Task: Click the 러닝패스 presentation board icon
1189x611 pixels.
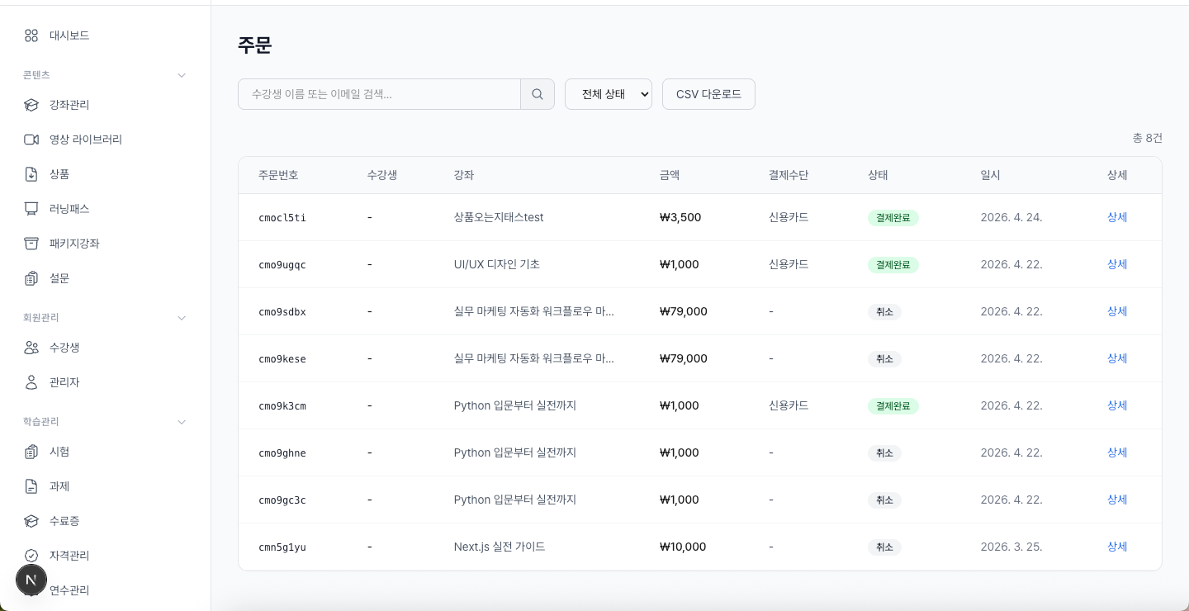Action: [31, 209]
